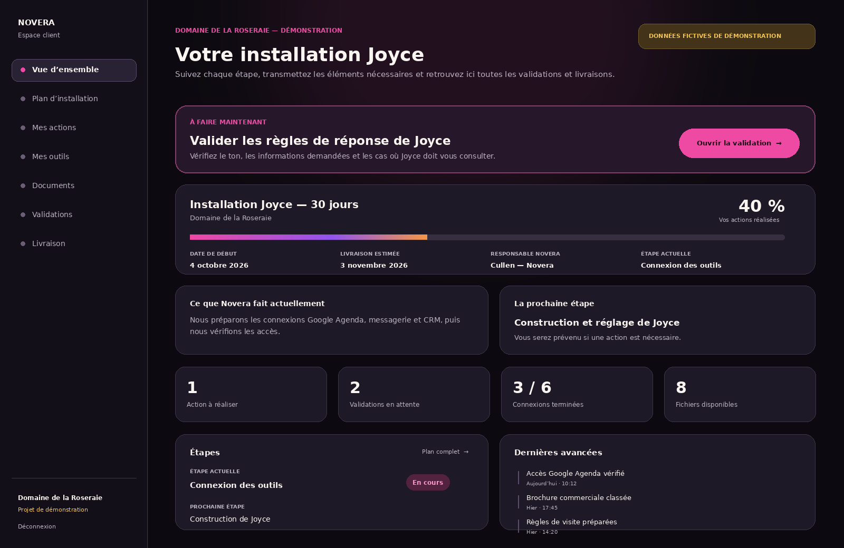
Task: Navigate to Validations page
Action: tap(74, 215)
